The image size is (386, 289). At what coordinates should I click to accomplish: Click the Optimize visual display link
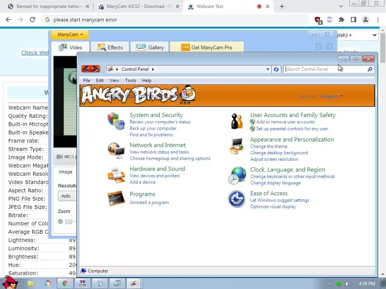click(x=273, y=207)
